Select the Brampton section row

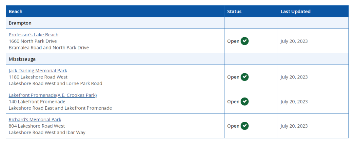coord(177,23)
